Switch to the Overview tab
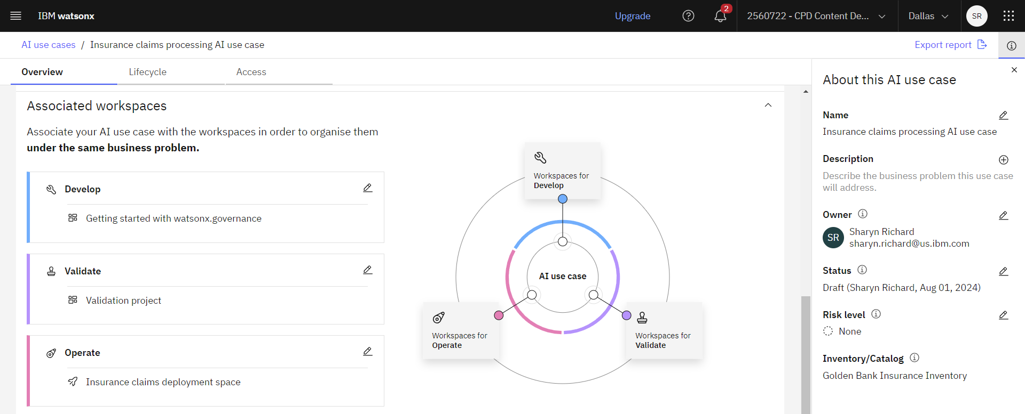 [64, 72]
